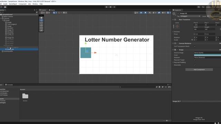221x124 pixels.
Task: Click the Source Image object field
Action: tap(207, 53)
